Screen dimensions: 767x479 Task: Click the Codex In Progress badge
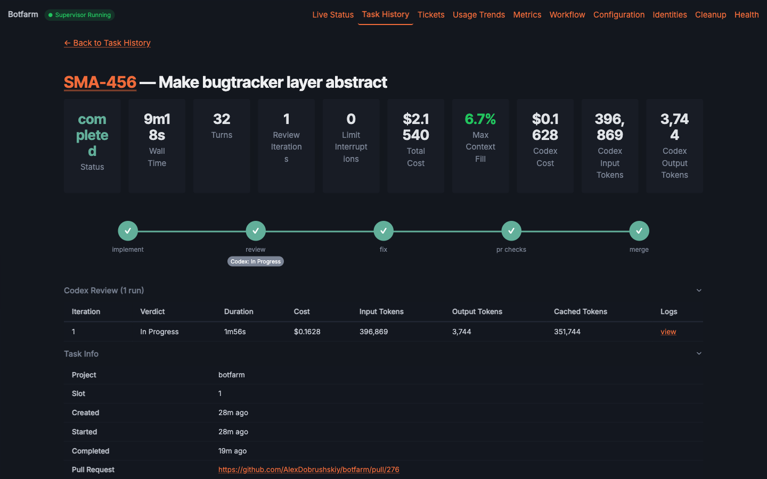(256, 261)
